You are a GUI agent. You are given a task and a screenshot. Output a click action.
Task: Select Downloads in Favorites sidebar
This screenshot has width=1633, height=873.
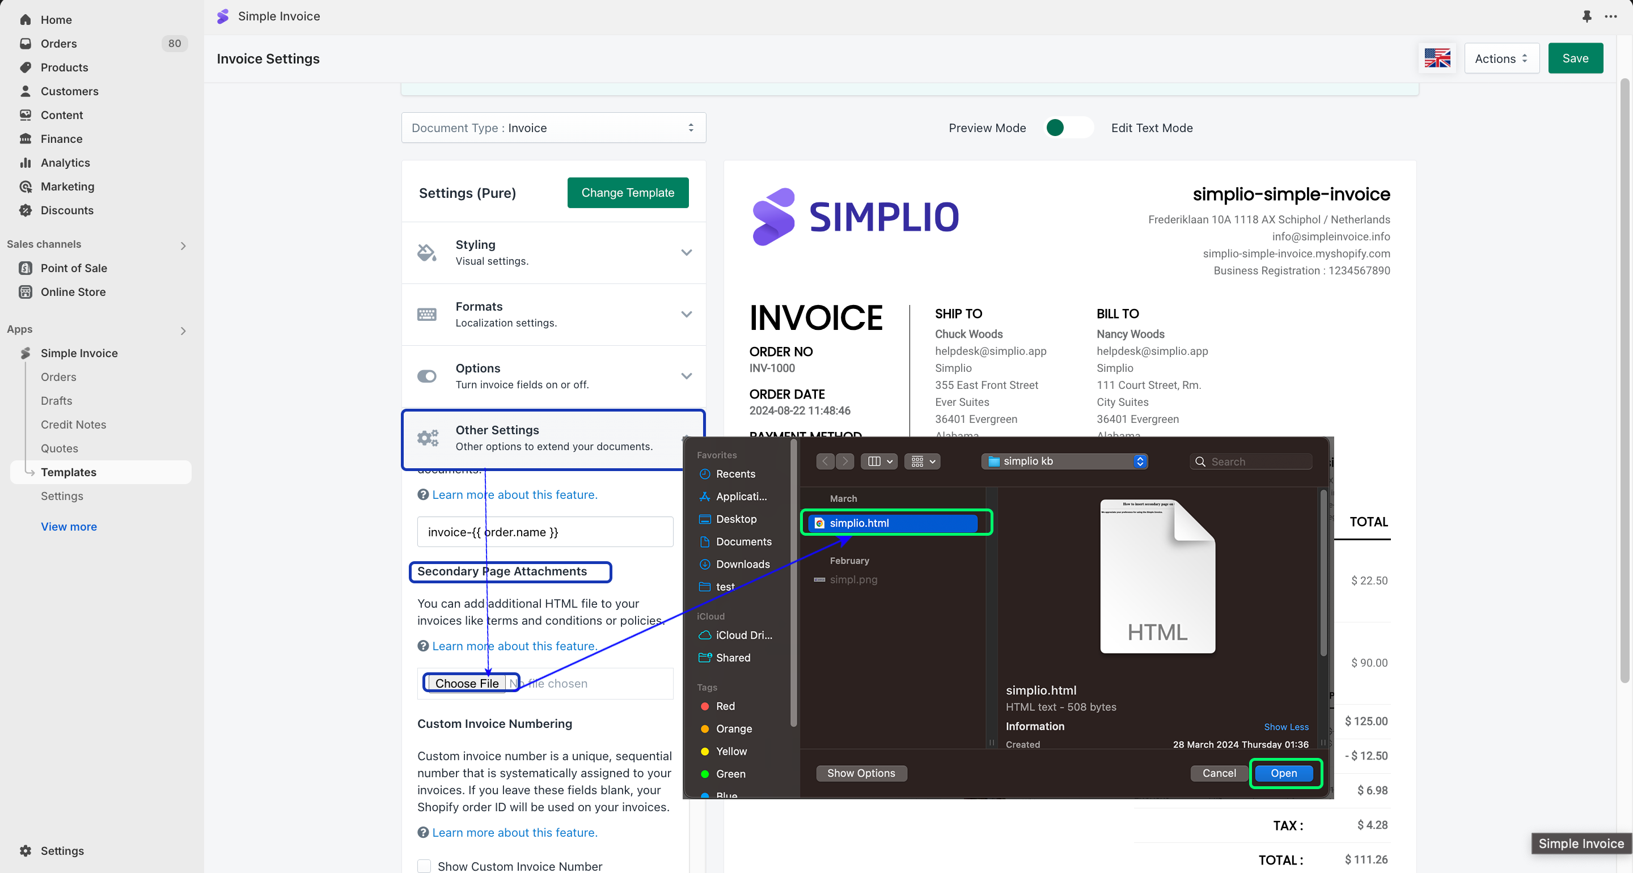[x=742, y=564]
